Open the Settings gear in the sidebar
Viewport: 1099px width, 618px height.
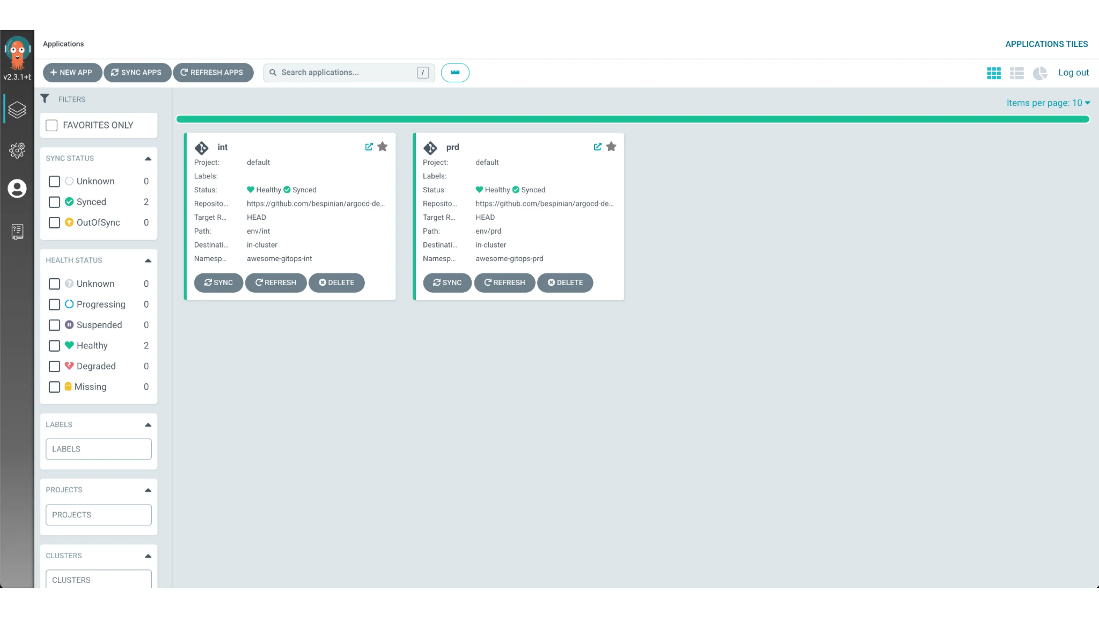tap(17, 150)
